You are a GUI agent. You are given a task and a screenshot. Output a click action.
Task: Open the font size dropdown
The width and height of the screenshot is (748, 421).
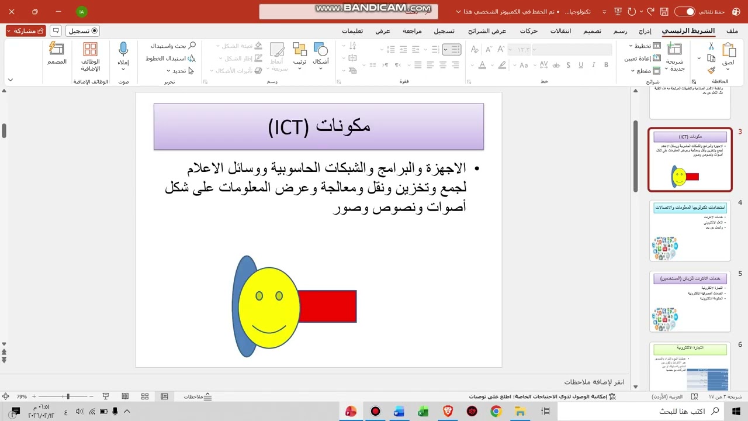pyautogui.click(x=510, y=50)
